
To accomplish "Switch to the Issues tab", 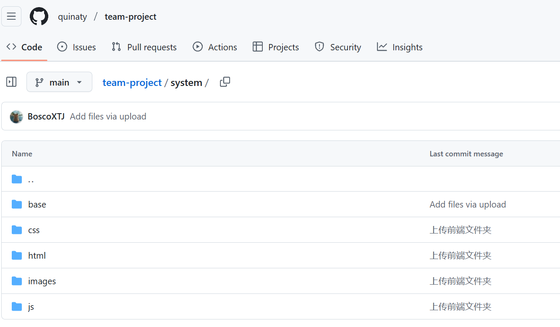I will point(76,47).
